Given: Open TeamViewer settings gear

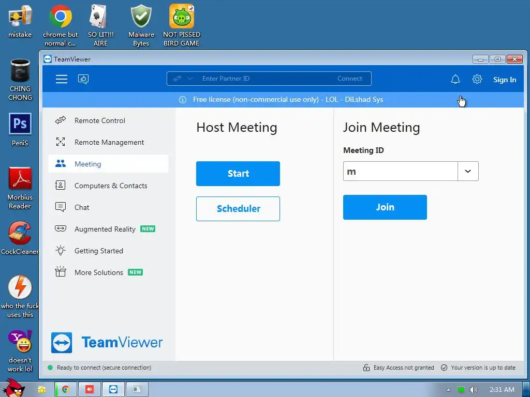Looking at the screenshot, I should click(477, 79).
